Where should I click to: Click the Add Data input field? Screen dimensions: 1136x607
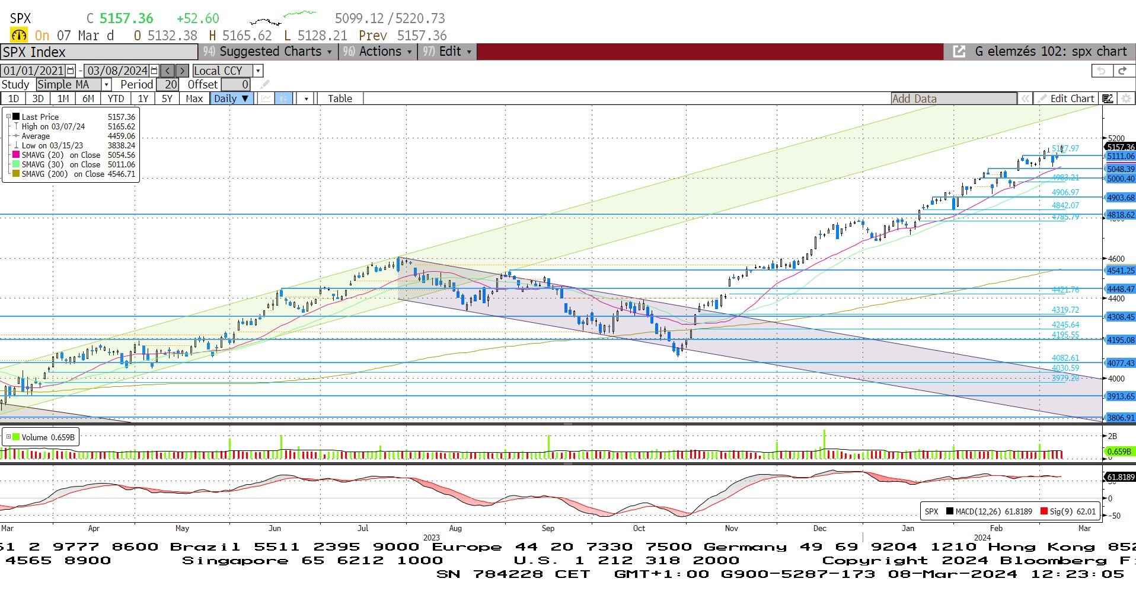click(953, 98)
